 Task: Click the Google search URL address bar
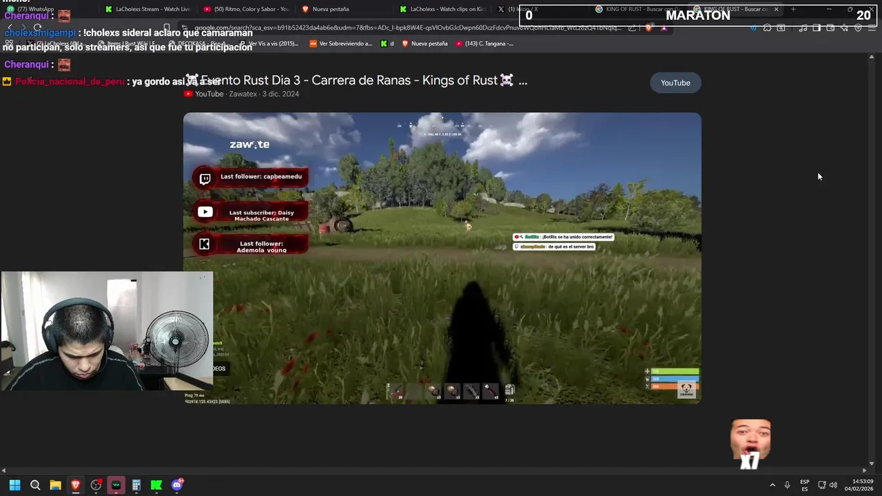point(407,28)
